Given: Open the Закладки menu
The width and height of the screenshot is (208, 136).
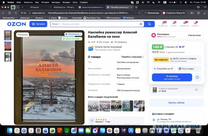Looking at the screenshot, I should coord(56,2).
